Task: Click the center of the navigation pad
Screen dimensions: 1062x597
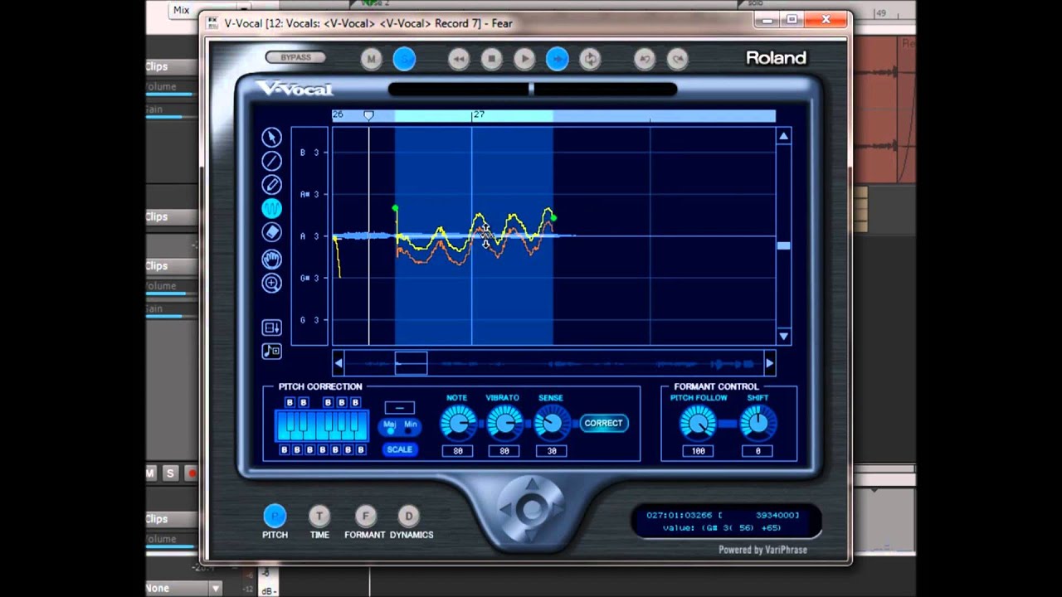Action: (532, 508)
